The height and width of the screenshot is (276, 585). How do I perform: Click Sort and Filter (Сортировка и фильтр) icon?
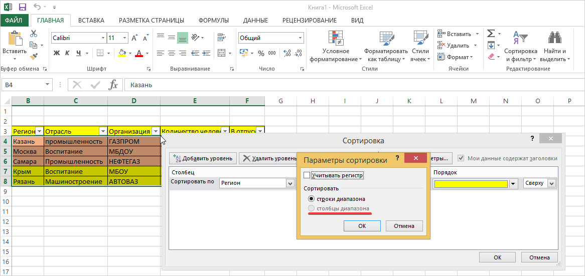pyautogui.click(x=520, y=40)
